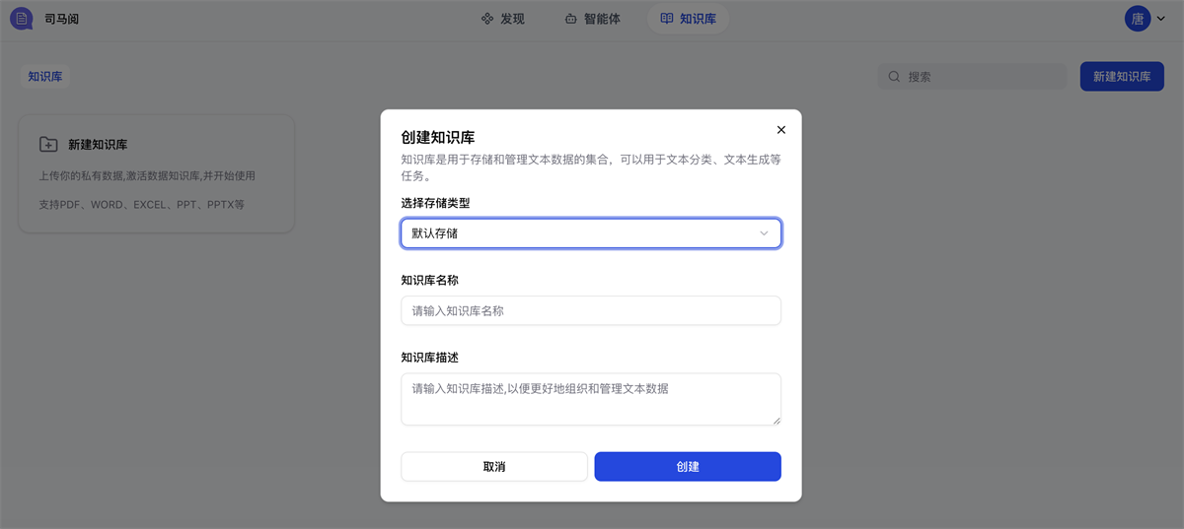Click the 搜索 search box
Image resolution: width=1184 pixels, height=529 pixels.
click(x=973, y=77)
